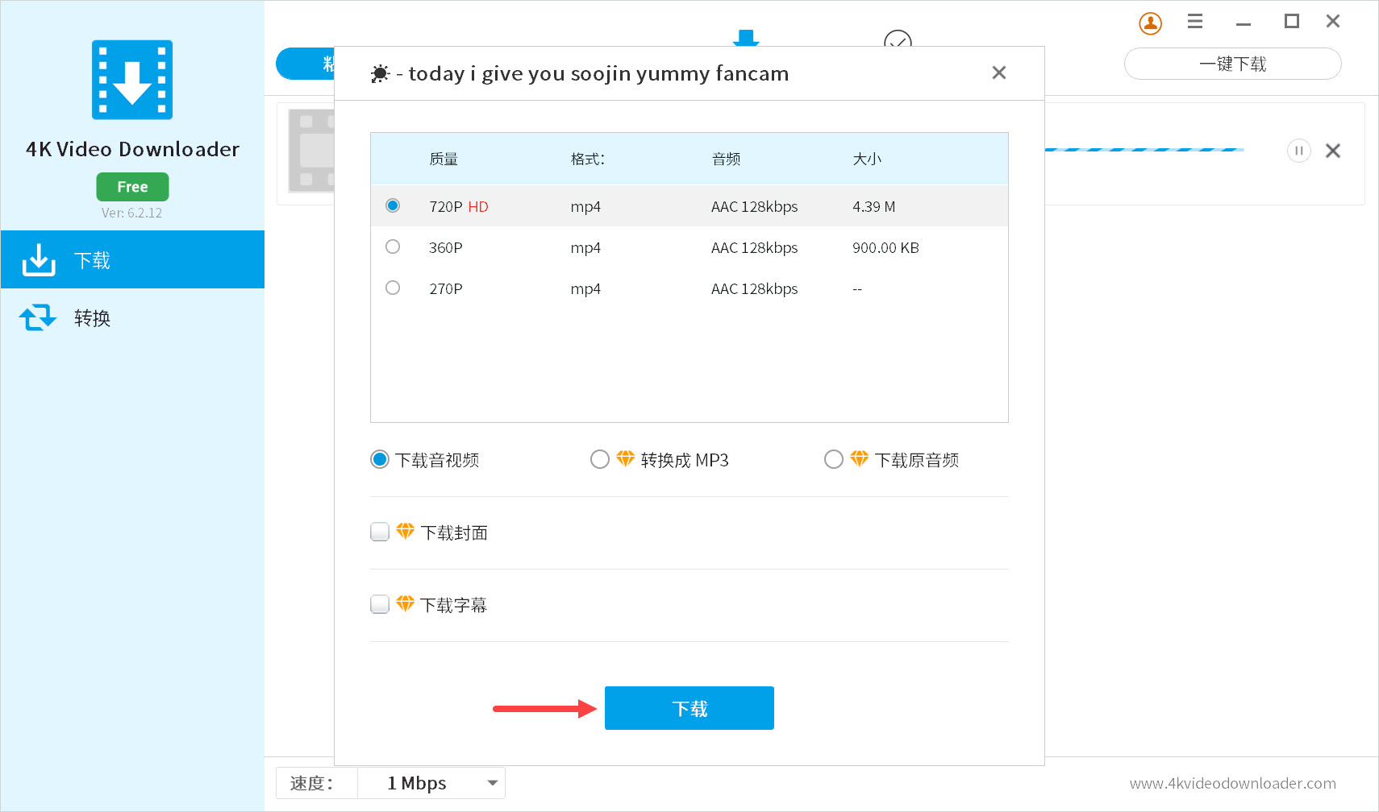Remove the download item with X

click(x=1333, y=151)
